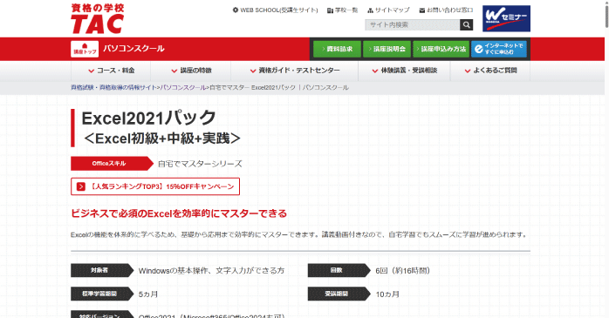Viewport: 609px width, 318px height.
Task: Click the green 講座申込み方法 button
Action: pos(441,49)
